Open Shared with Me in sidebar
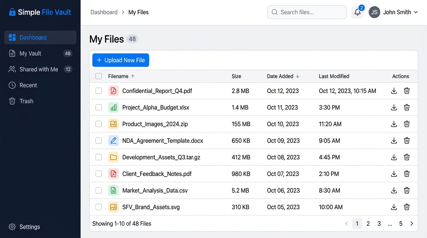The image size is (427, 238). pos(40,69)
